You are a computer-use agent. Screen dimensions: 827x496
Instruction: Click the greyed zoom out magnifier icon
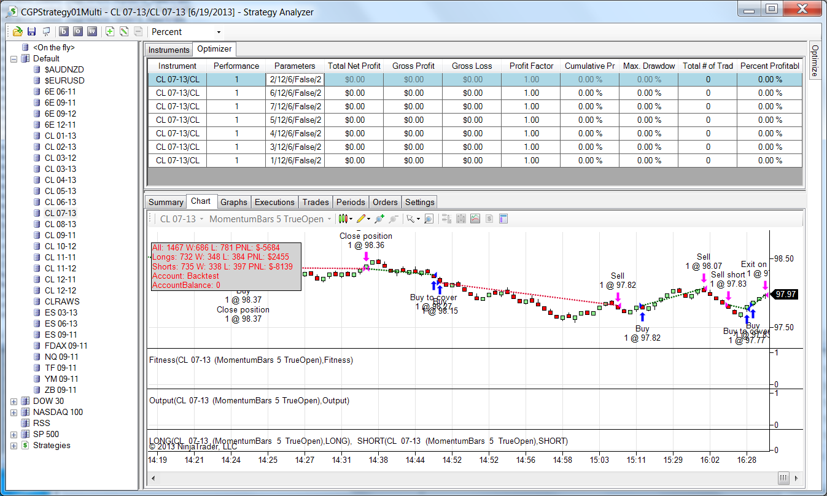coord(394,219)
